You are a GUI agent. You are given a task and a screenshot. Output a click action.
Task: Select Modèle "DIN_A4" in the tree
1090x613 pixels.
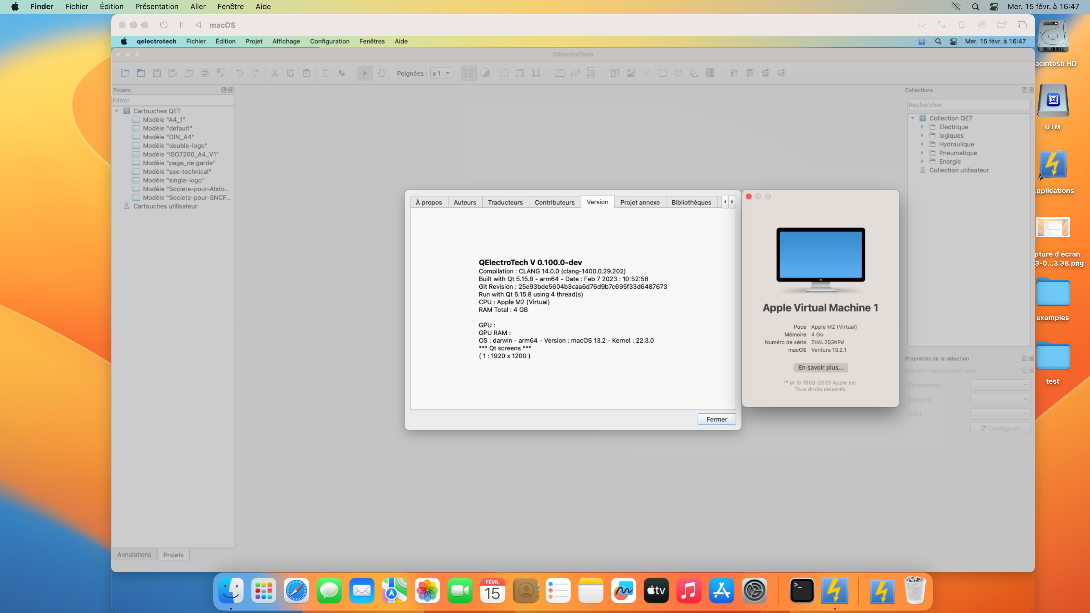click(168, 137)
